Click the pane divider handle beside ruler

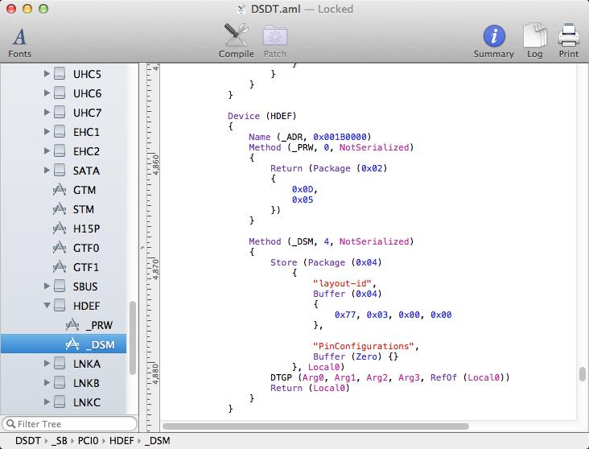point(142,247)
